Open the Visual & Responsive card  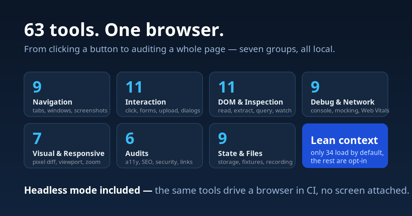67,146
